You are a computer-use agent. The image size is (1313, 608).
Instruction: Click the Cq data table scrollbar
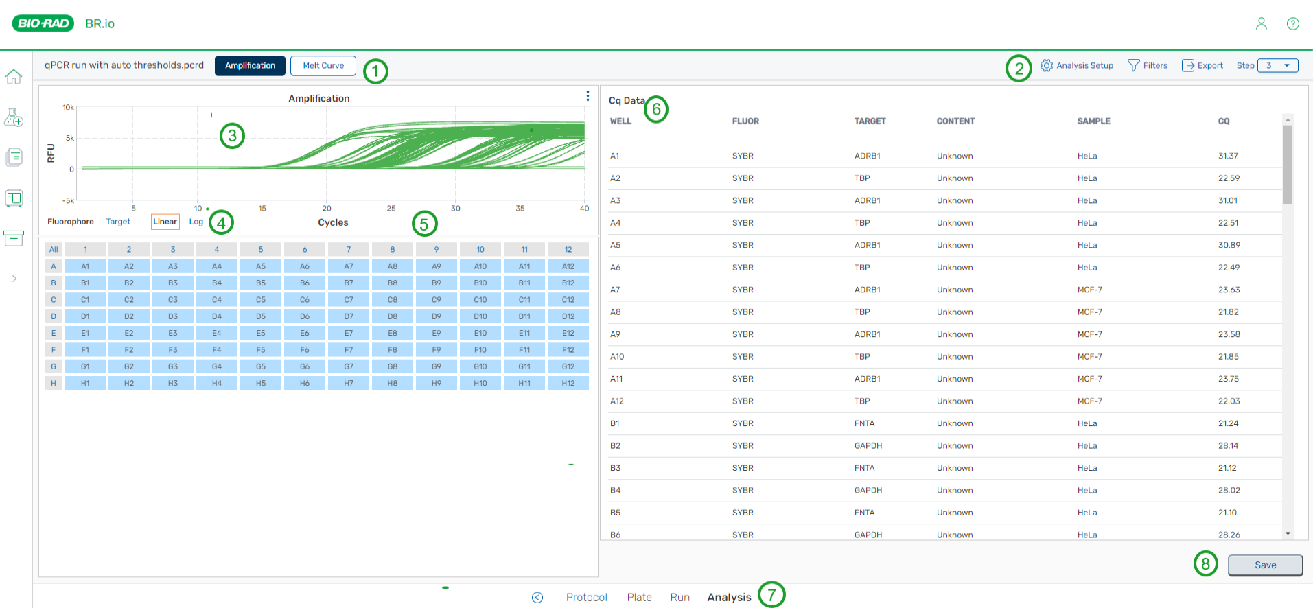1288,165
